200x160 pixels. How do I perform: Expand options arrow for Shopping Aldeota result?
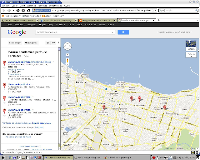pyautogui.click(x=53, y=62)
